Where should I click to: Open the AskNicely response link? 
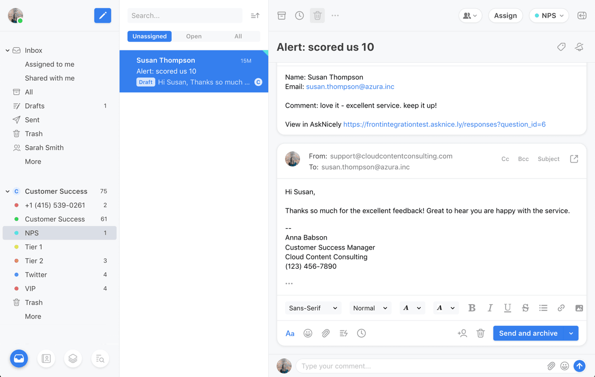(445, 124)
